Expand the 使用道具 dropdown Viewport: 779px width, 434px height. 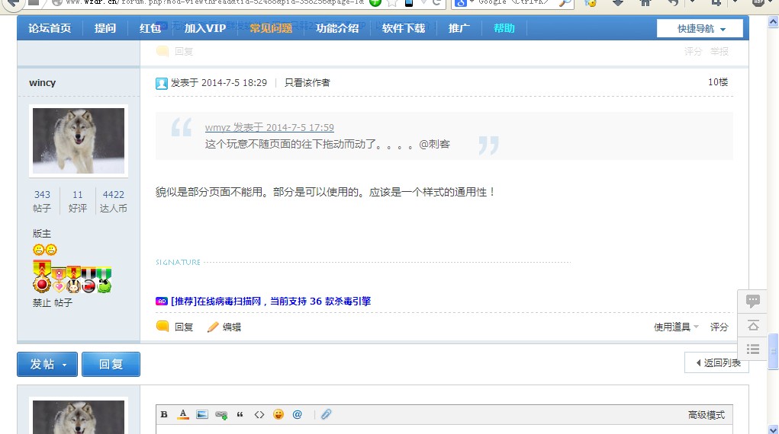(676, 327)
